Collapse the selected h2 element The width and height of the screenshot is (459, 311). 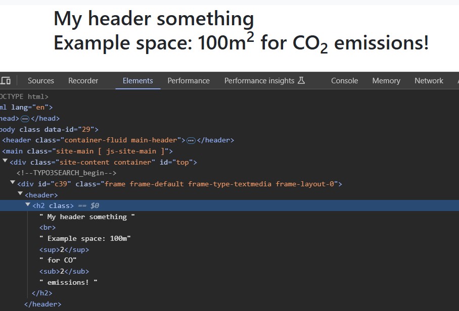[x=28, y=205]
